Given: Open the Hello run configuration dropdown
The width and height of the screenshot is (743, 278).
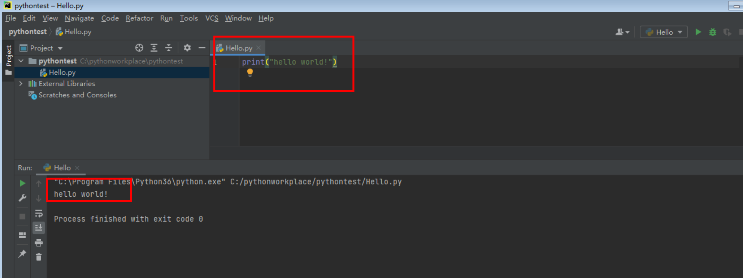Looking at the screenshot, I should coord(664,32).
